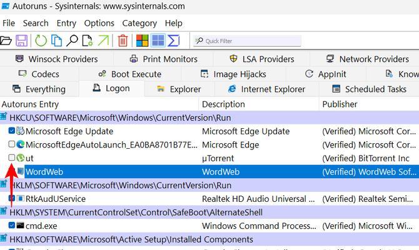419x250 pixels.
Task: Uncheck the Microsoft Edge Update entry
Action: pyautogui.click(x=11, y=131)
